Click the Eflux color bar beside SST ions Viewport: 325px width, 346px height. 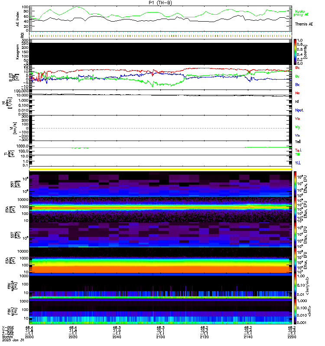(295, 184)
